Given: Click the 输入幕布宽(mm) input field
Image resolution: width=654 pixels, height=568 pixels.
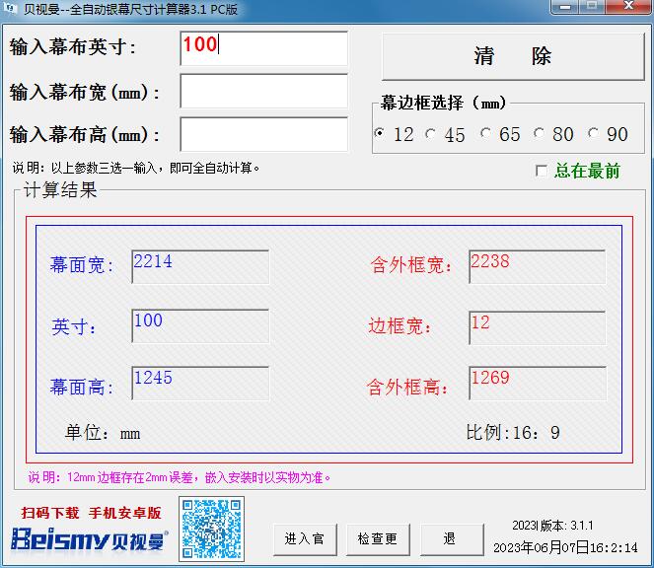Looking at the screenshot, I should click(263, 92).
